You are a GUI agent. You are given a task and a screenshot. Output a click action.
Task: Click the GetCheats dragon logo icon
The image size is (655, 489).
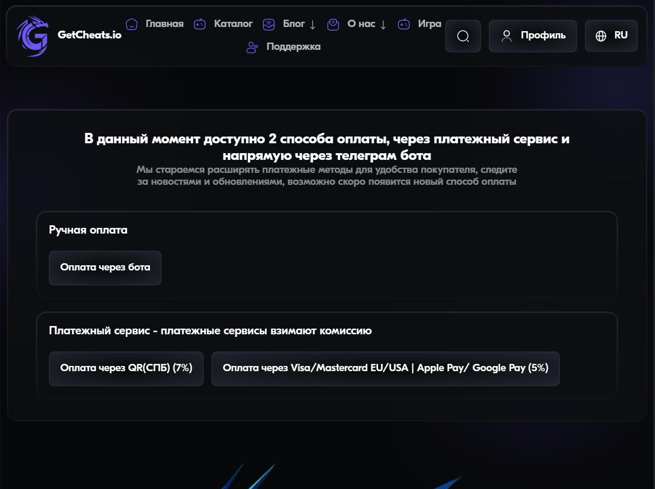click(32, 36)
